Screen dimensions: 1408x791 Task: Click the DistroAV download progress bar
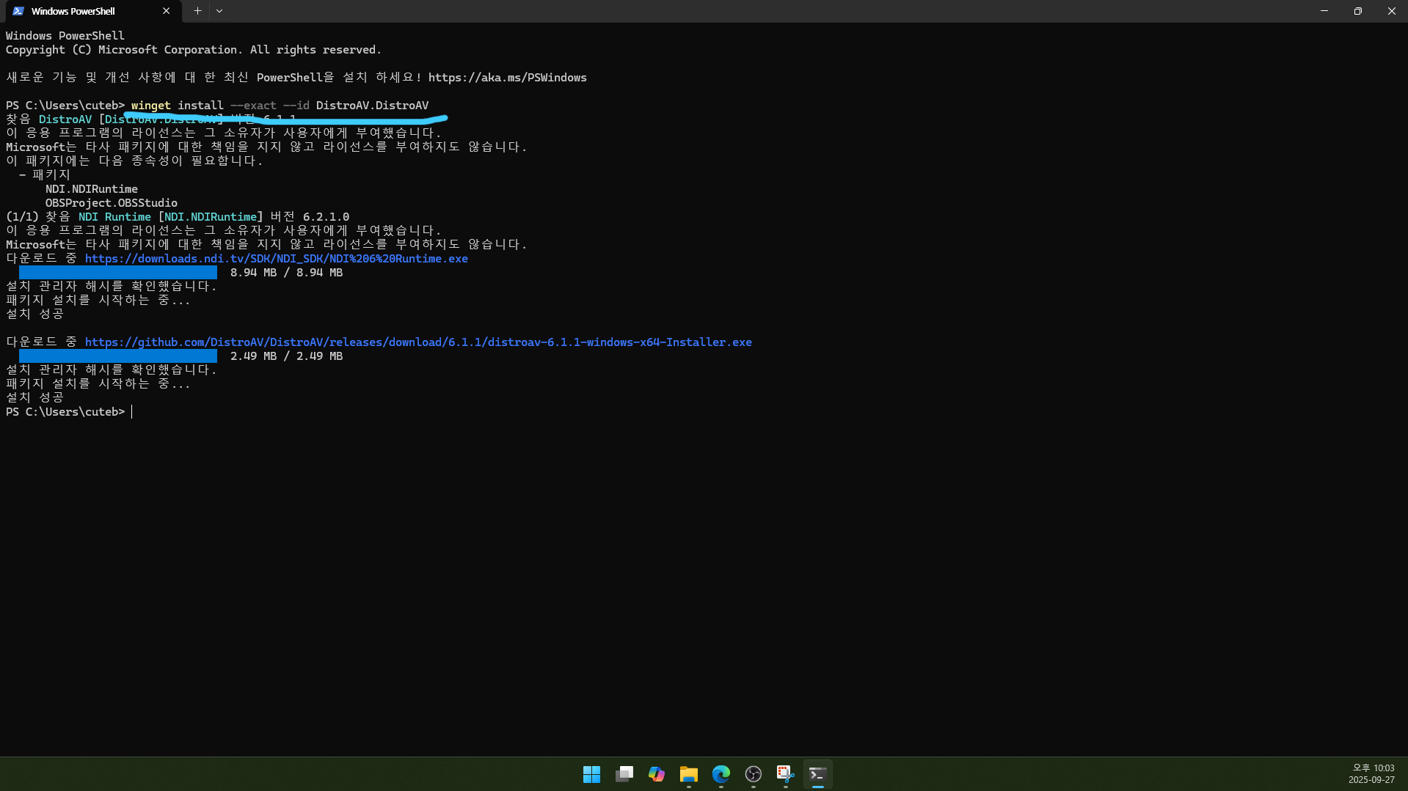(118, 356)
